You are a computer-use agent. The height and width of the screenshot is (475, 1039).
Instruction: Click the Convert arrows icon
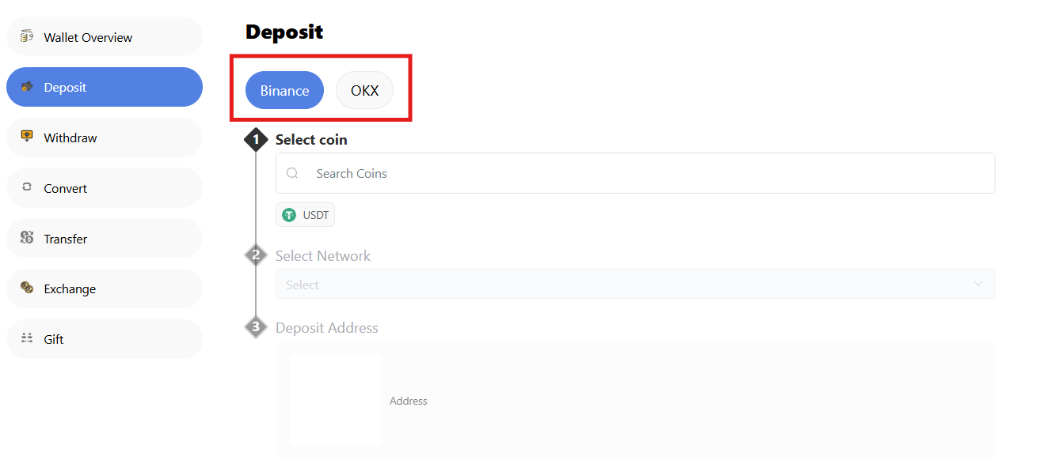click(27, 187)
